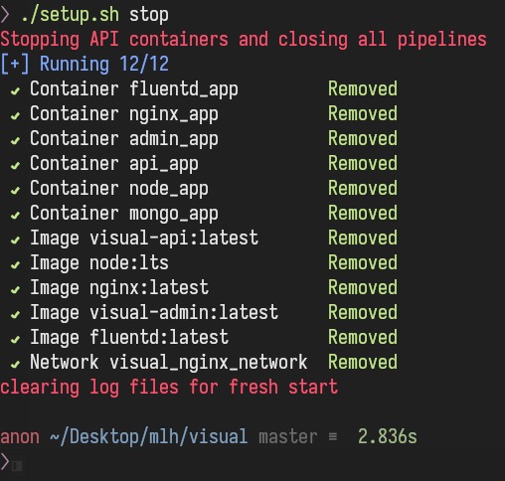Image resolution: width=505 pixels, height=481 pixels.
Task: Click 'Removed' status for fluentd_app
Action: (363, 88)
